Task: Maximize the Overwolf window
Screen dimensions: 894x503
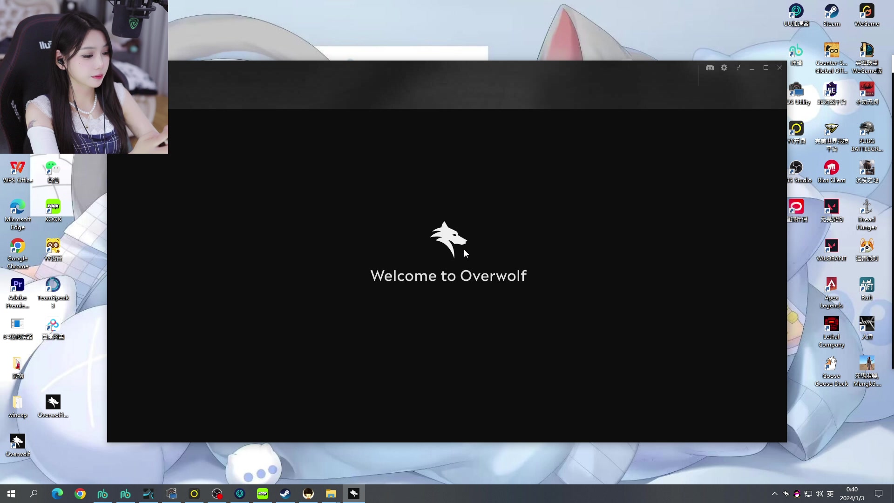Action: tap(766, 68)
